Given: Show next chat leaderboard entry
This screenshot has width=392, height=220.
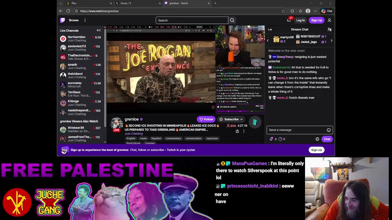Looking at the screenshot, I should (331, 40).
